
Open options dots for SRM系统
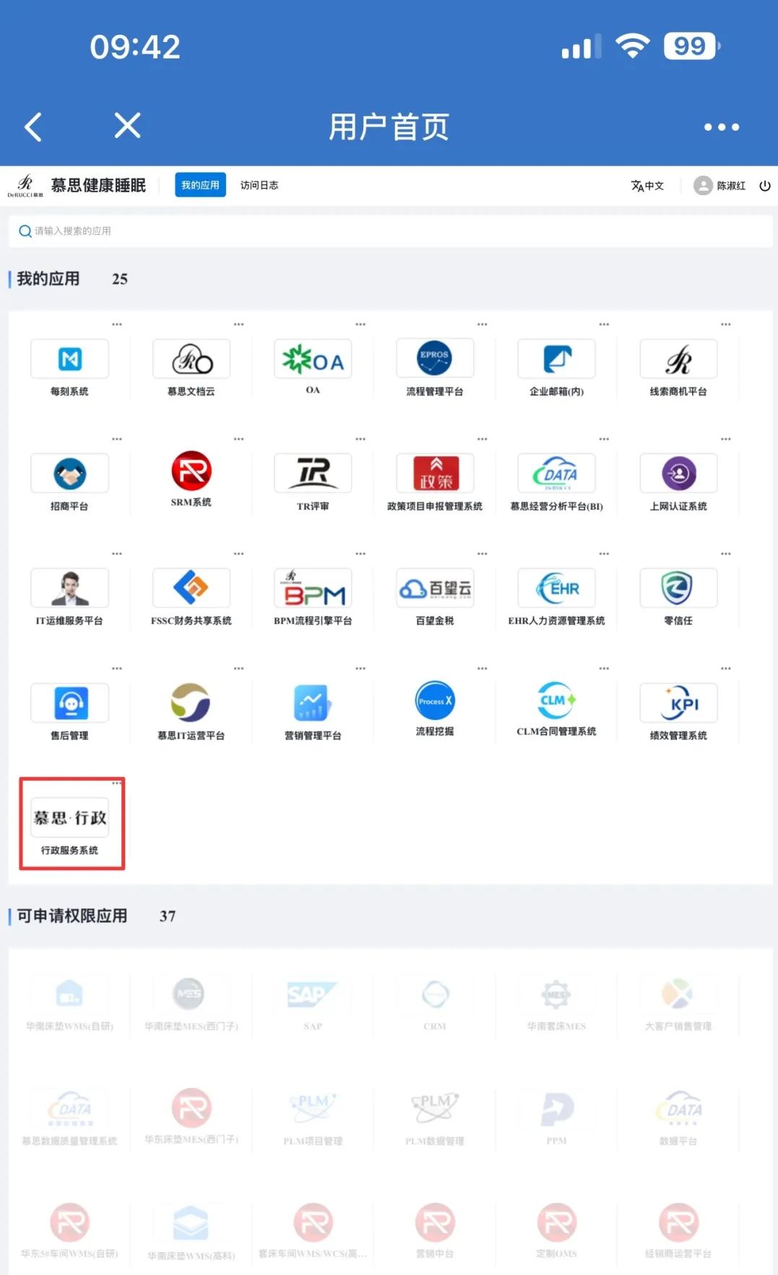[x=238, y=439]
